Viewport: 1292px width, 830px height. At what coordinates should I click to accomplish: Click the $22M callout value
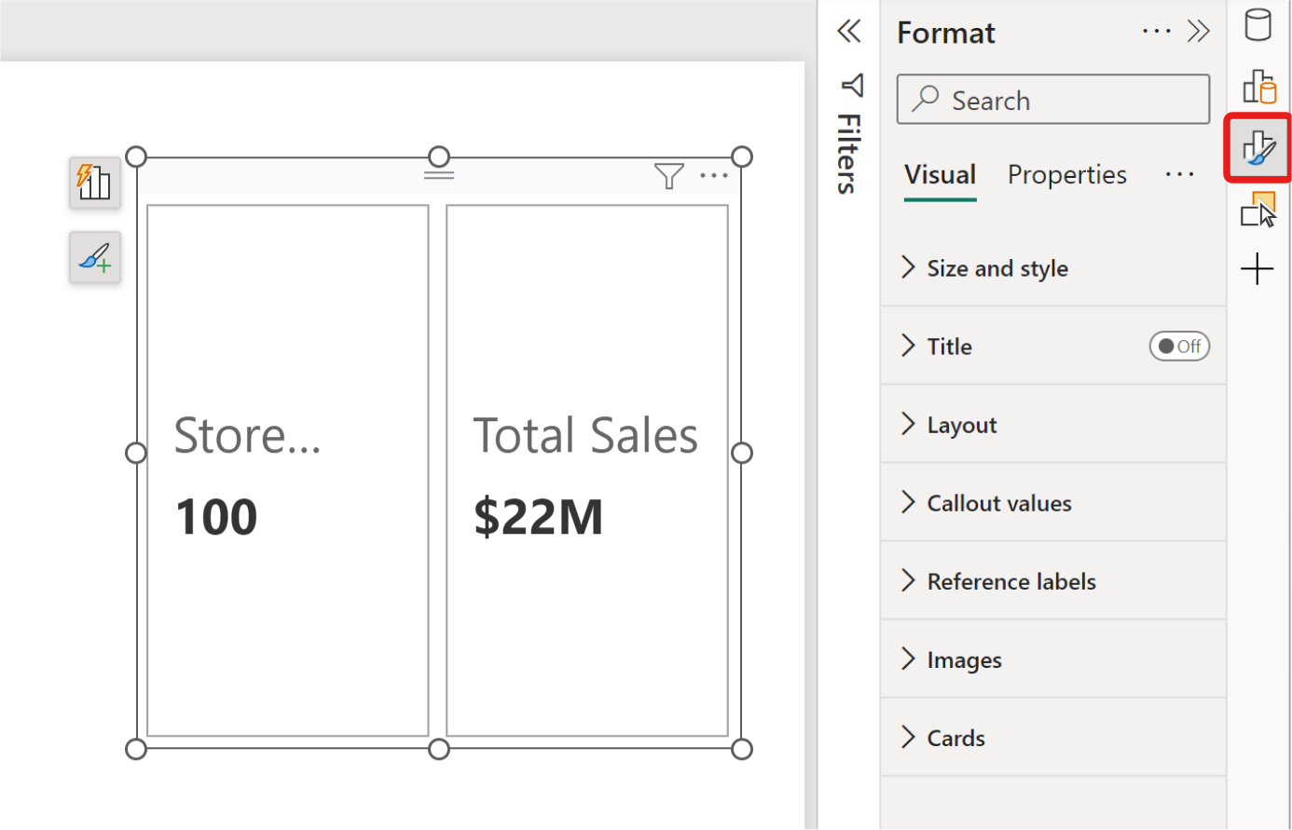[539, 517]
